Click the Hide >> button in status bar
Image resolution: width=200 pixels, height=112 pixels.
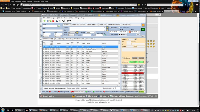[x=141, y=92]
